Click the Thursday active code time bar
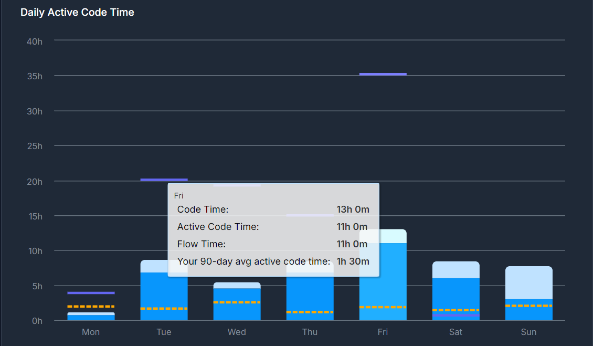 [310, 296]
